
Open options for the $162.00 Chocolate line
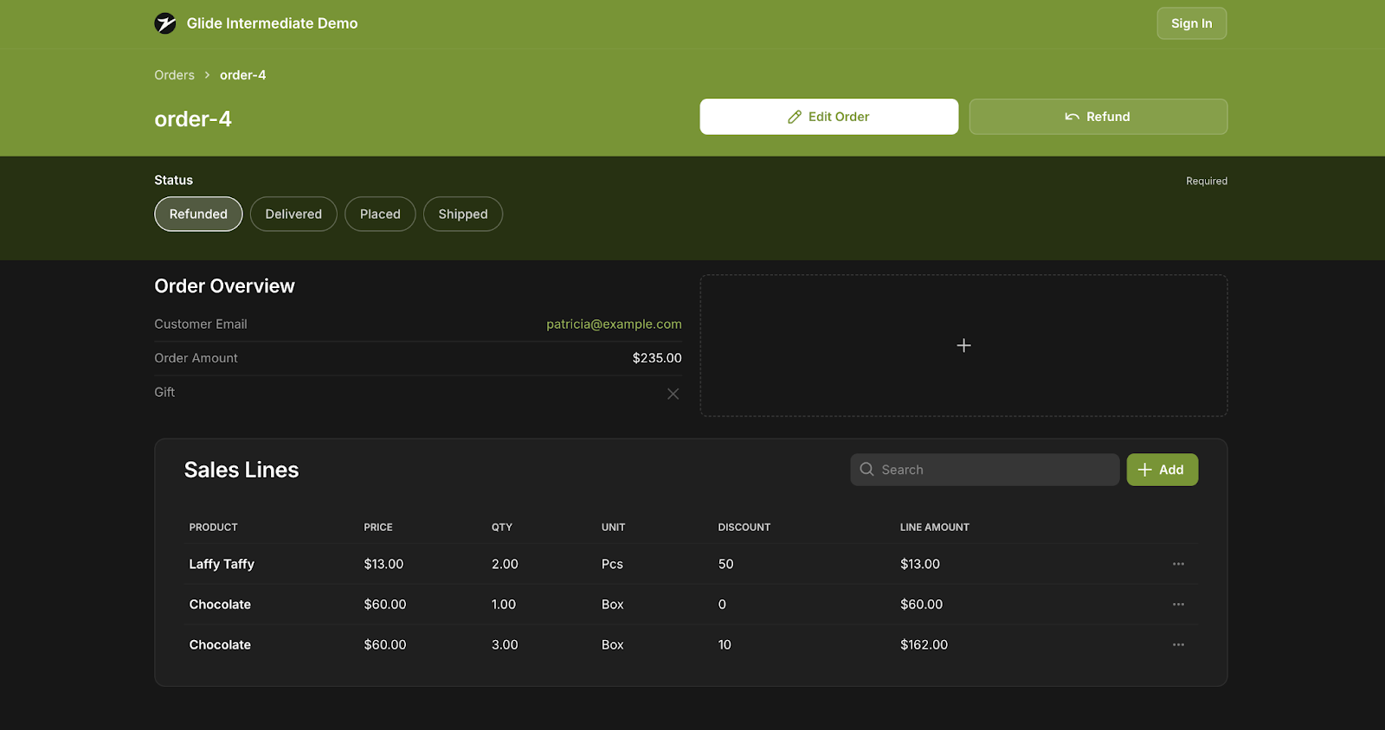[1178, 645]
